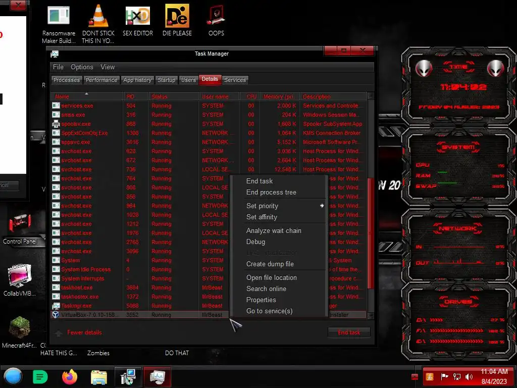Switch to Task Manager taskbar button
Screen dimensions: 517x388
tap(158, 377)
